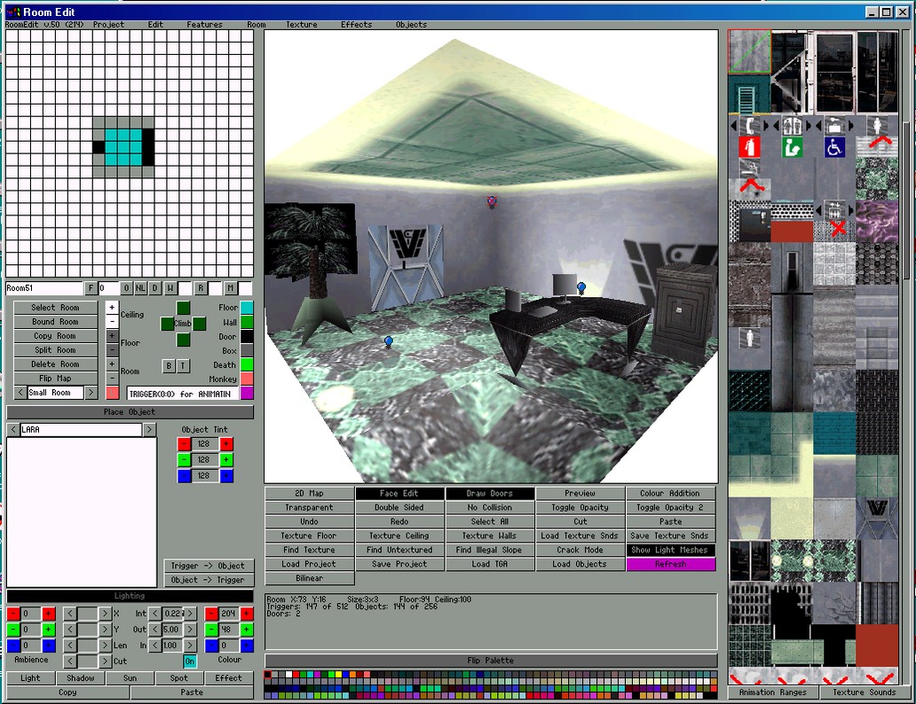
Task: Increase Object Tint blue with plus
Action: (226, 476)
